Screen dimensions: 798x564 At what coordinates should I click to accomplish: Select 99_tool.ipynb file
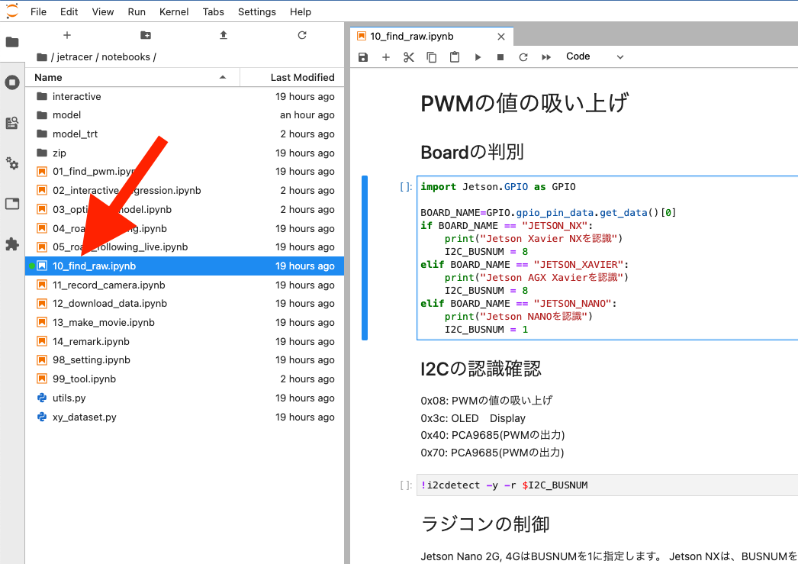pyautogui.click(x=185, y=379)
